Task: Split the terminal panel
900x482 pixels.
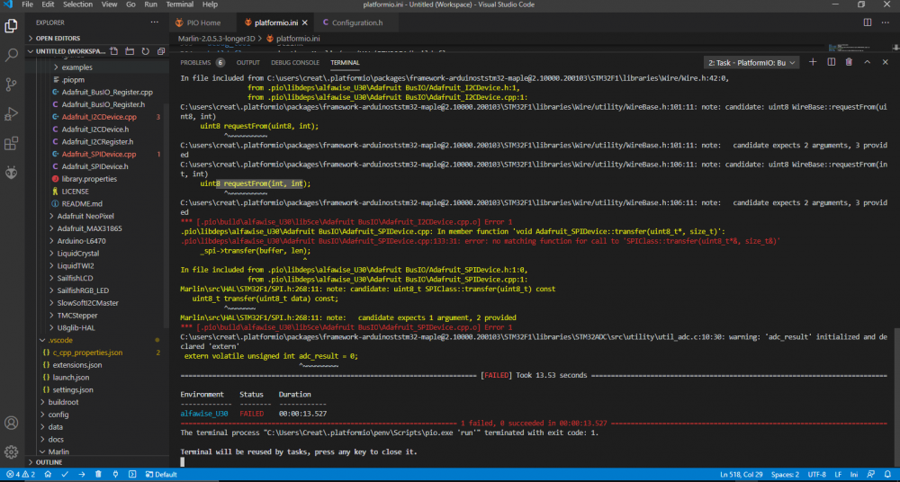Action: [x=831, y=62]
